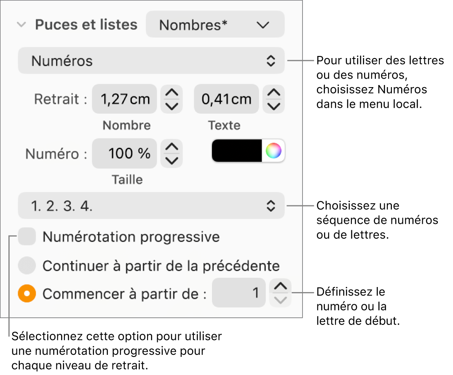
Task: Click the Taille field showing 100 %
Action: [124, 153]
